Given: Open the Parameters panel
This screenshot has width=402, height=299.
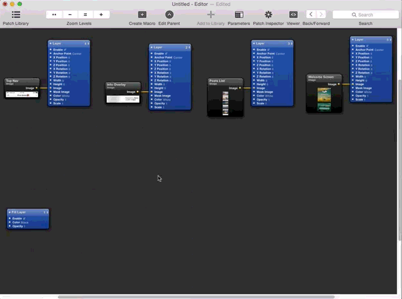Looking at the screenshot, I should pos(238,15).
